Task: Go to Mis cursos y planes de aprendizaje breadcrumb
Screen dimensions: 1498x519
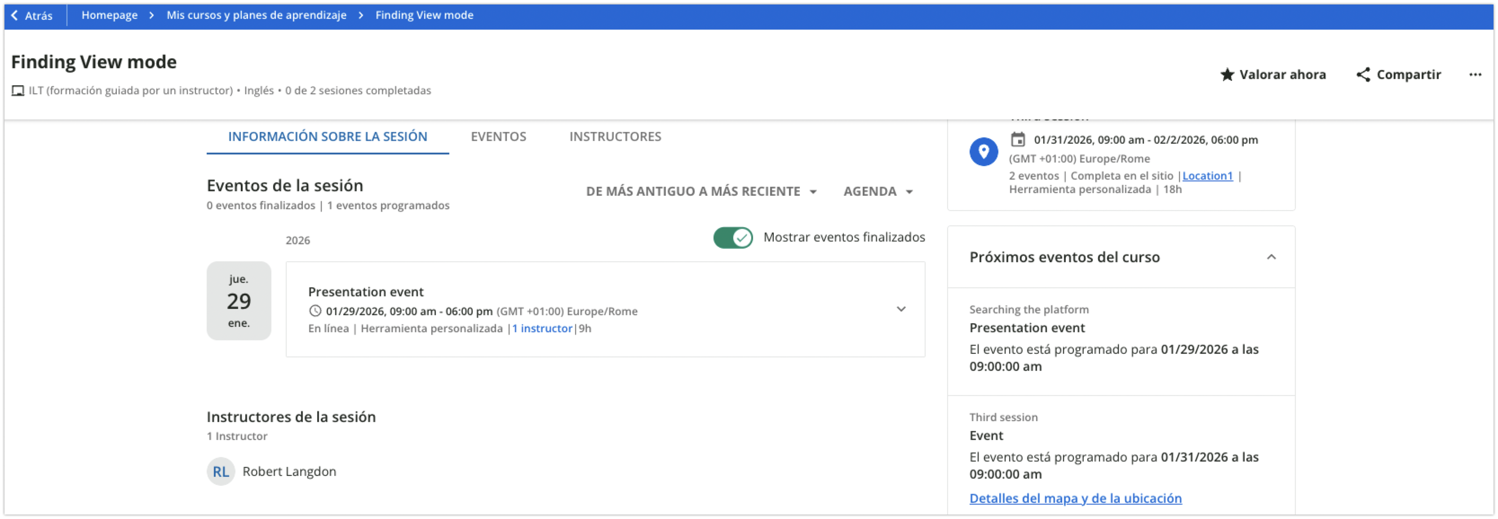Action: coord(257,15)
